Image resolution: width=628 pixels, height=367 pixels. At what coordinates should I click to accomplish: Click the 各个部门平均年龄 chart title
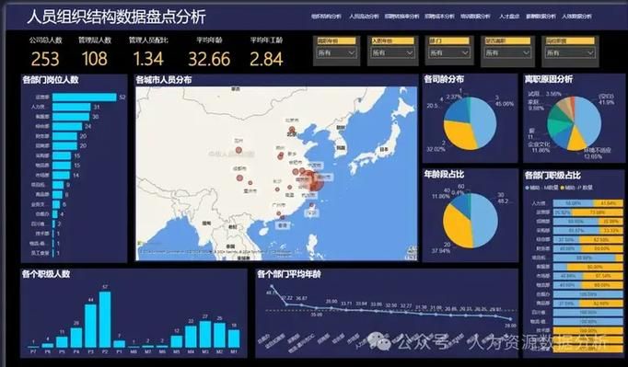click(x=289, y=274)
